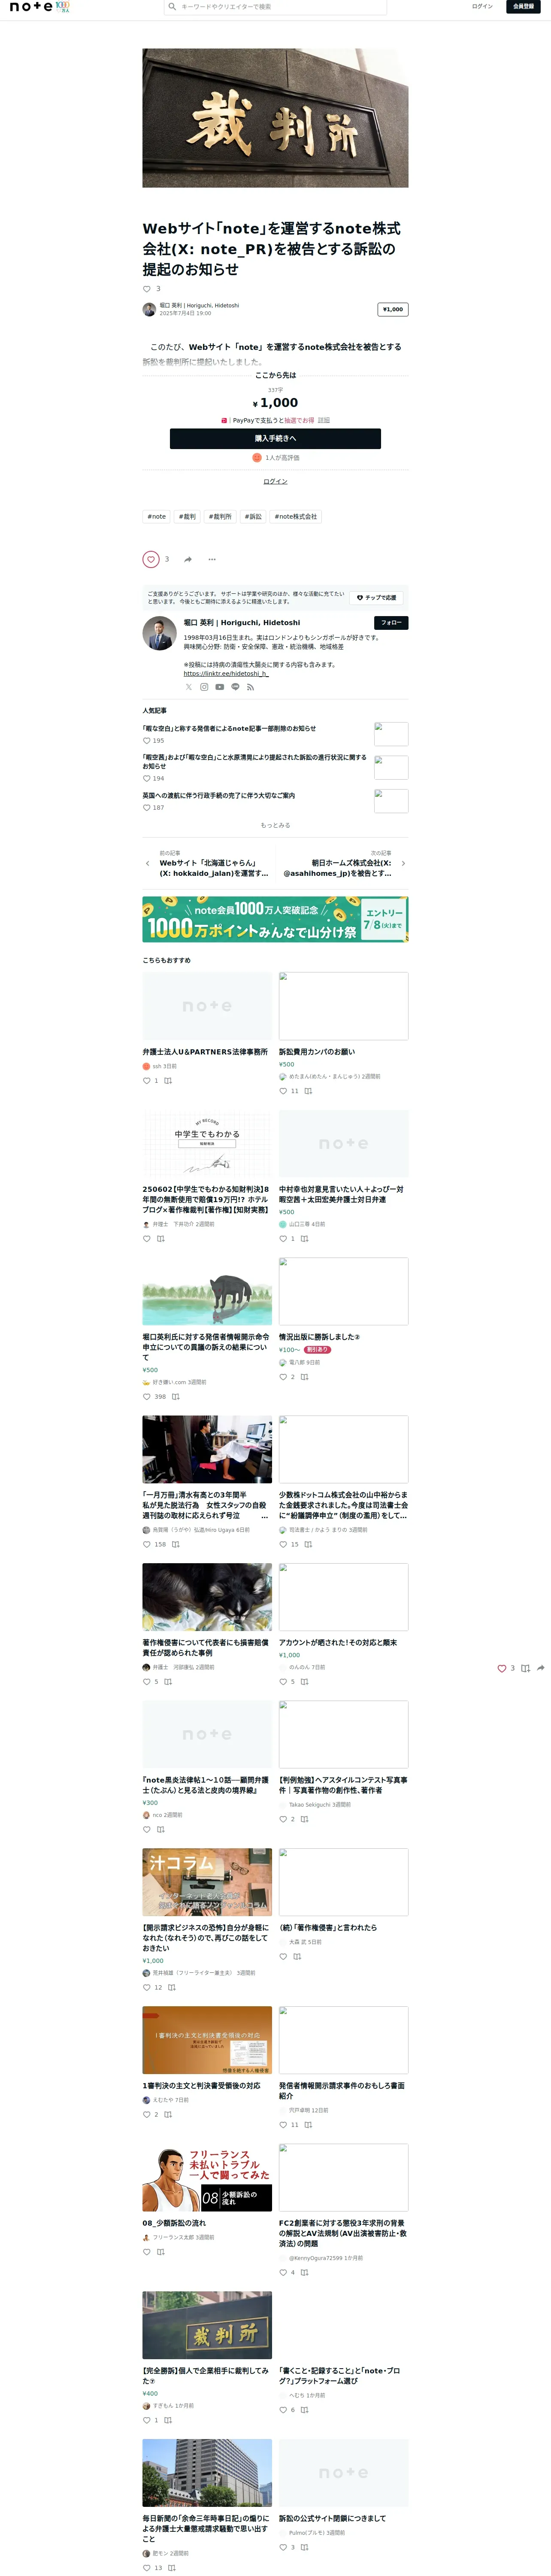Image resolution: width=551 pixels, height=2576 pixels.
Task: Click the チップで応援 tip button
Action: point(376,598)
